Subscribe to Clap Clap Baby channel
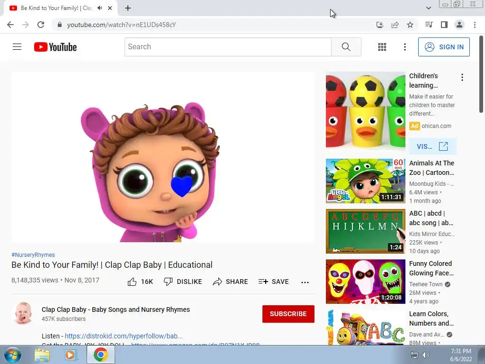 (288, 314)
